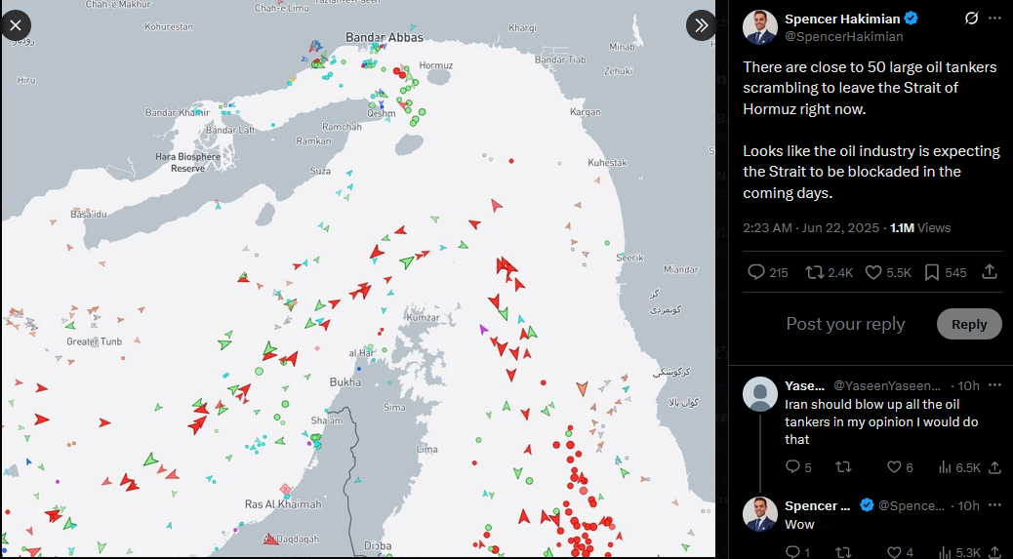Click the Greater Tunb map label
Viewport: 1013px width, 559px height.
95,341
